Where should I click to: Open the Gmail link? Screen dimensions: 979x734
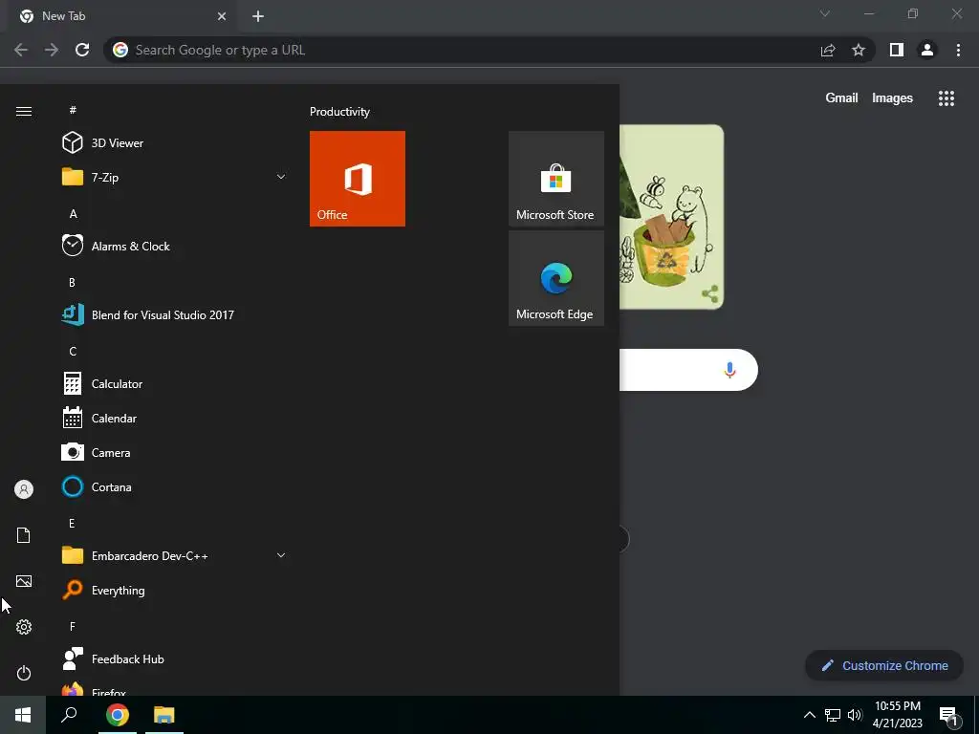click(x=841, y=98)
